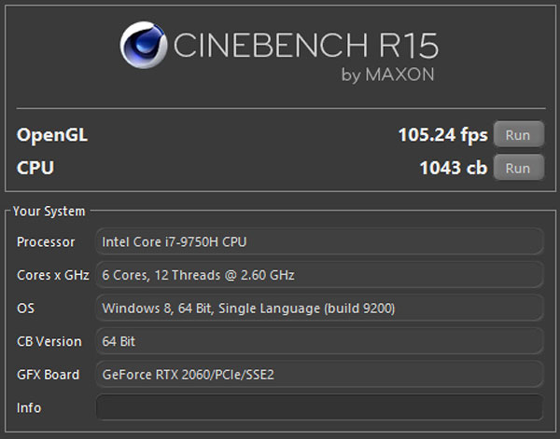Viewport: 560px width, 439px height.
Task: Click the Info row label
Action: pyautogui.click(x=29, y=407)
